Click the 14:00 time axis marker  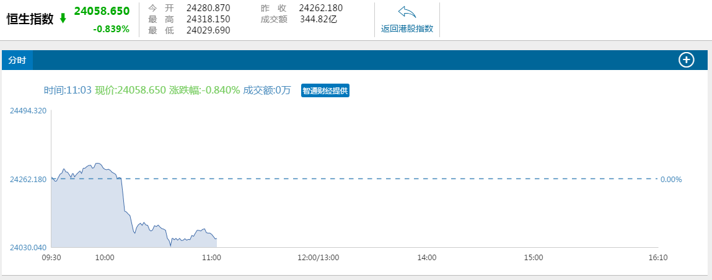point(427,257)
